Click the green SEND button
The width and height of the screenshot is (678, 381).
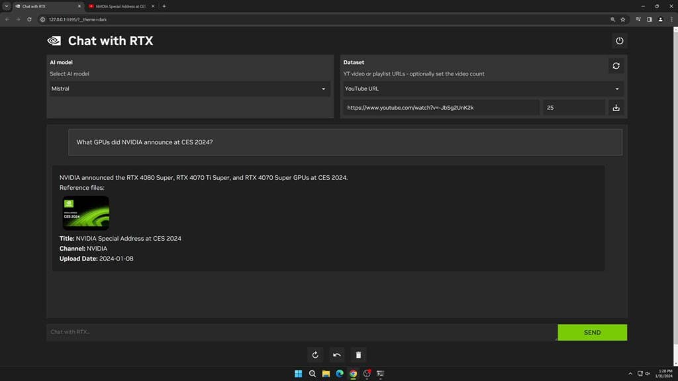(x=592, y=332)
